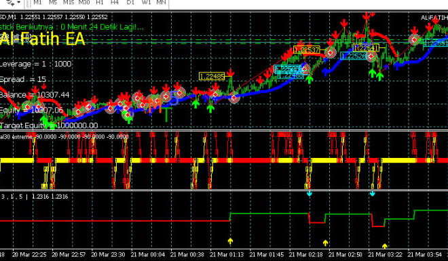Viewport: 448px width, 261px height.
Task: Select yellow up arrow above 21 Mar 02:18
Action: (325, 243)
